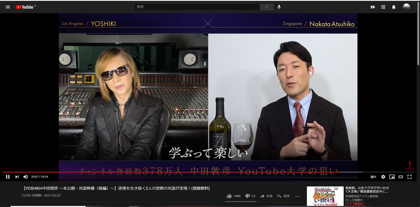420x207 pixels.
Task: Click the ライブ配信中 live badge
Action: click(x=354, y=204)
